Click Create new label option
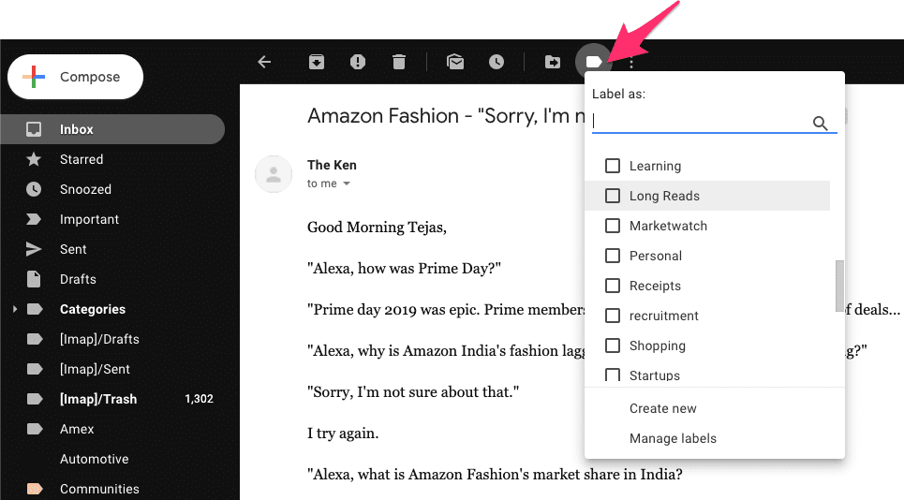904x500 pixels. coord(663,408)
